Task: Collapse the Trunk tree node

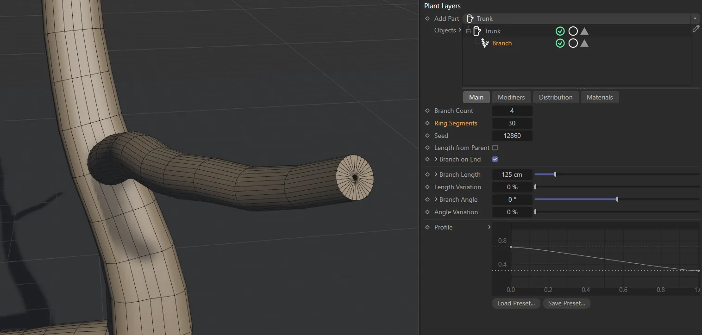Action: tap(468, 31)
